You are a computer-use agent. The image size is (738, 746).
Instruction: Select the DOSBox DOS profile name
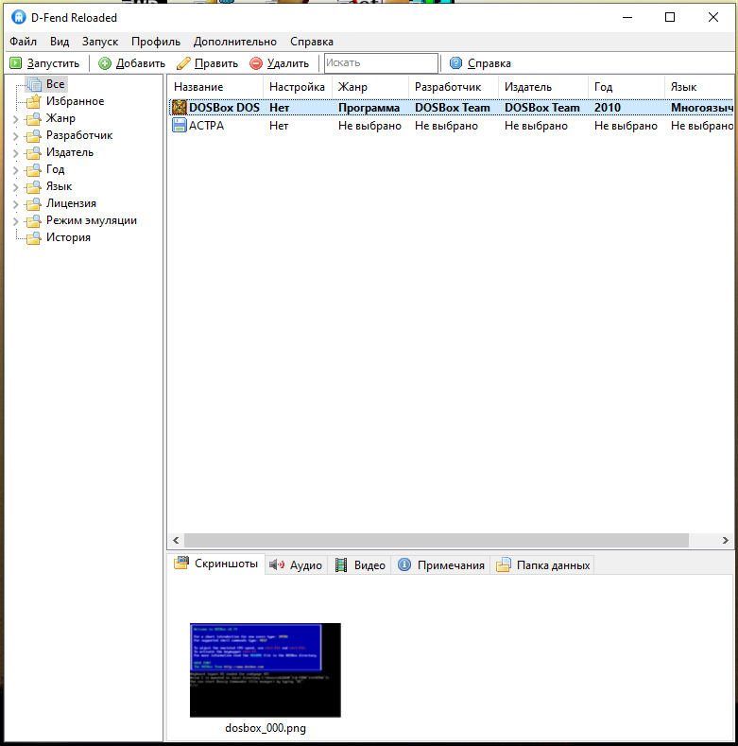[x=225, y=108]
